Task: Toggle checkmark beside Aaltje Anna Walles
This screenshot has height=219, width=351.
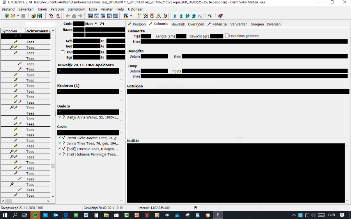Action: point(59,117)
